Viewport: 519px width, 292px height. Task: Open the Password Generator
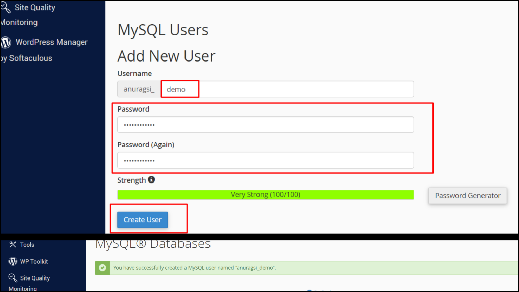pyautogui.click(x=467, y=196)
